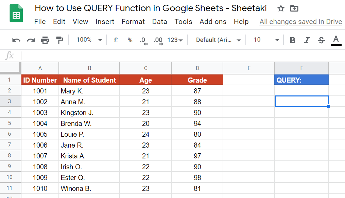This screenshot has height=198, width=345.
Task: Open the Data menu
Action: click(159, 21)
